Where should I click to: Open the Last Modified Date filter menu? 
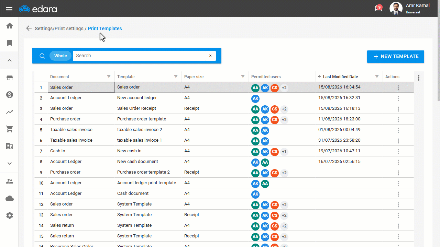[x=377, y=77]
